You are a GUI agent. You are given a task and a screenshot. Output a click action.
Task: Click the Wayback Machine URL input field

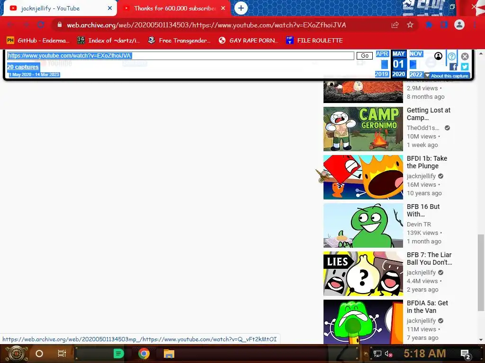[180, 56]
